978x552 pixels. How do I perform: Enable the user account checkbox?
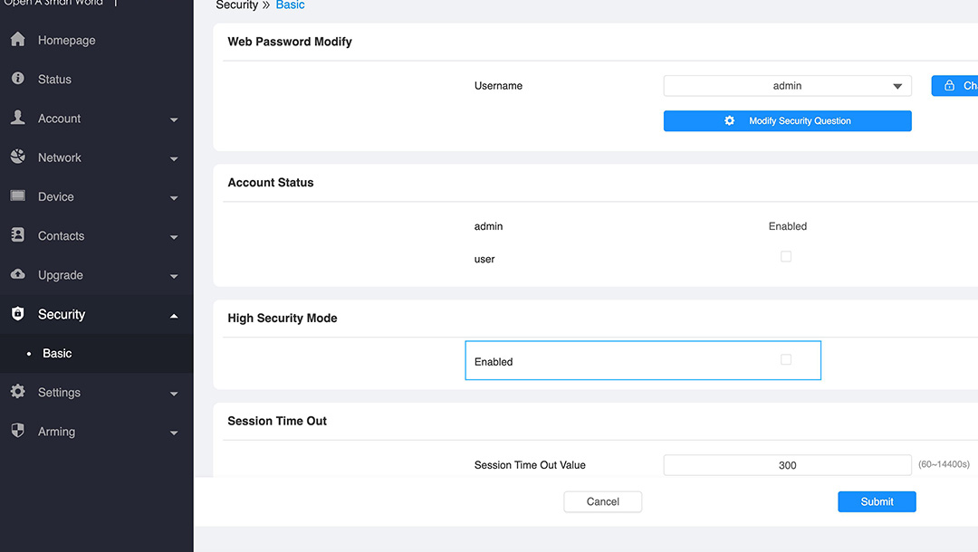(x=786, y=257)
